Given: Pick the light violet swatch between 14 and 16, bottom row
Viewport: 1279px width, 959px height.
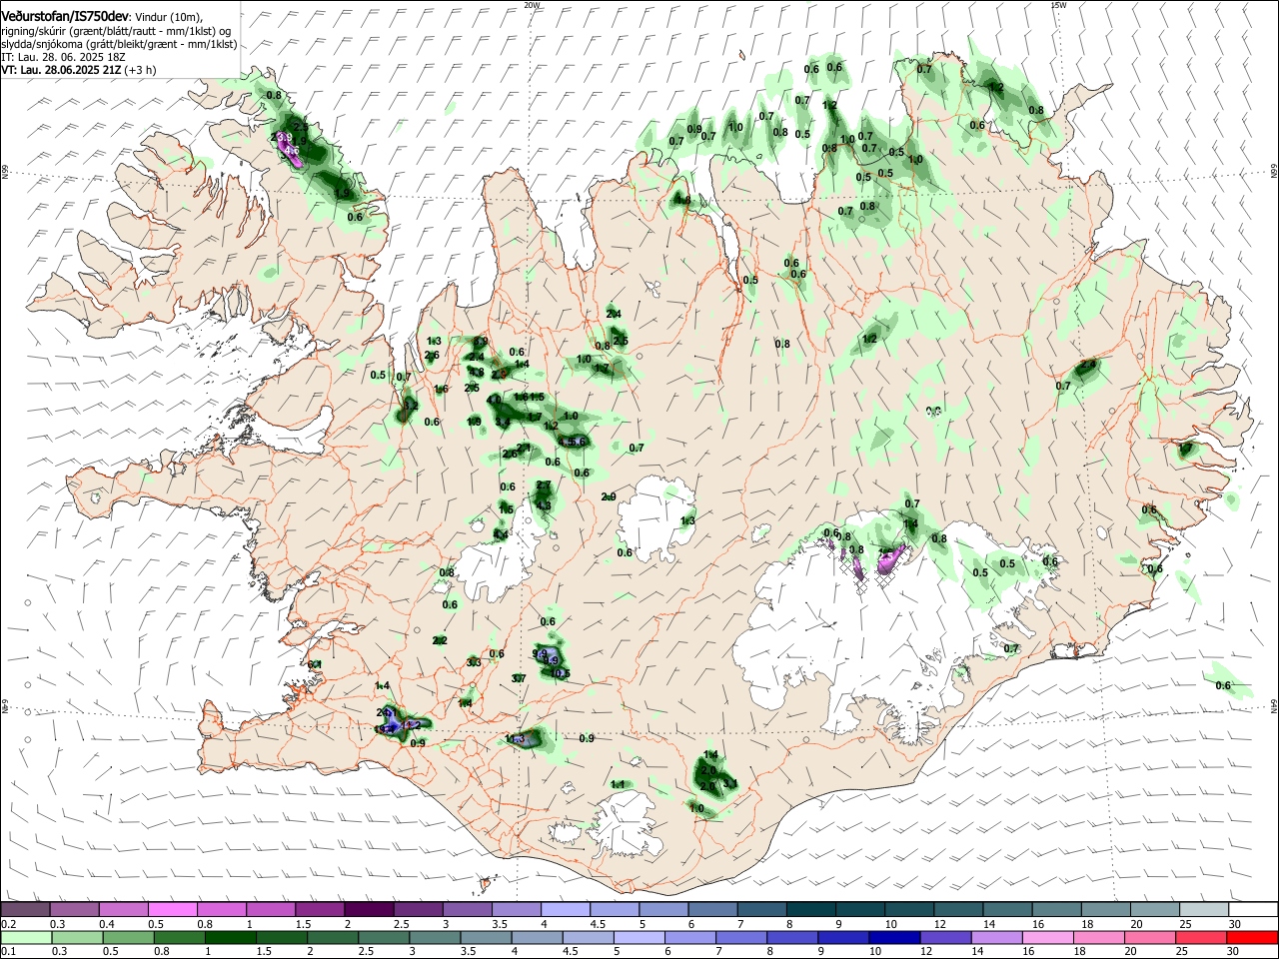Looking at the screenshot, I should 996,937.
